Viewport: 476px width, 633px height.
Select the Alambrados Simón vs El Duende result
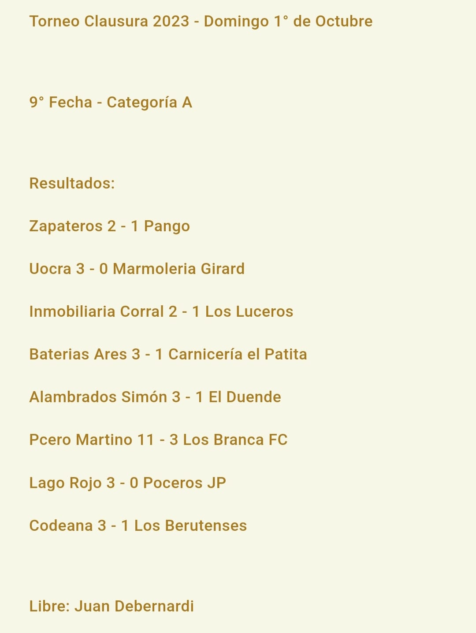click(155, 397)
